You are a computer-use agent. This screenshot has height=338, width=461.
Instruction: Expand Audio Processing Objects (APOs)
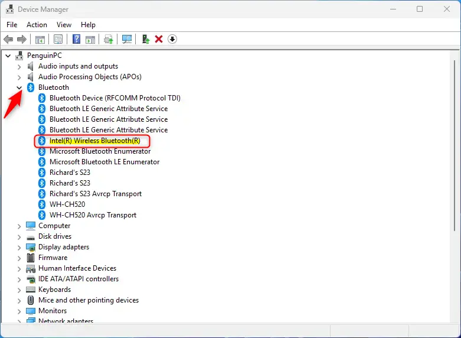[x=19, y=77]
